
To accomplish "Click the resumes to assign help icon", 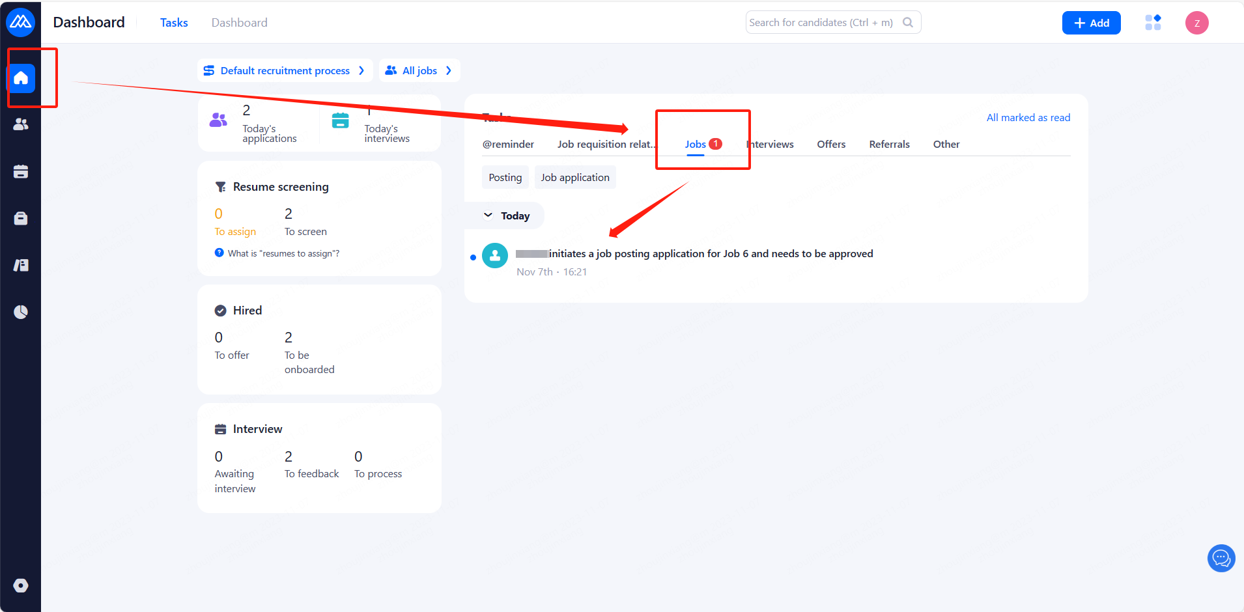I will (x=219, y=253).
